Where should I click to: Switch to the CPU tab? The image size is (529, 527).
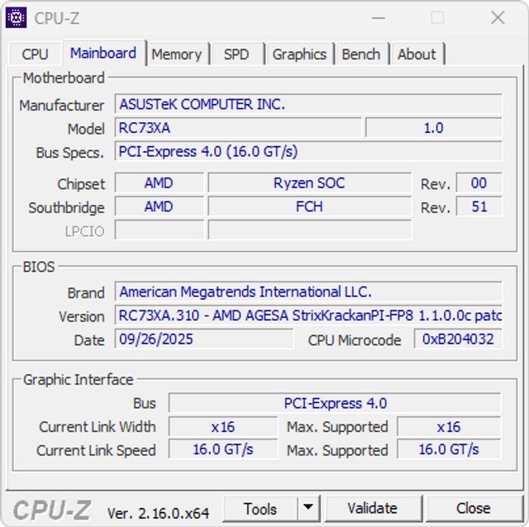point(35,54)
